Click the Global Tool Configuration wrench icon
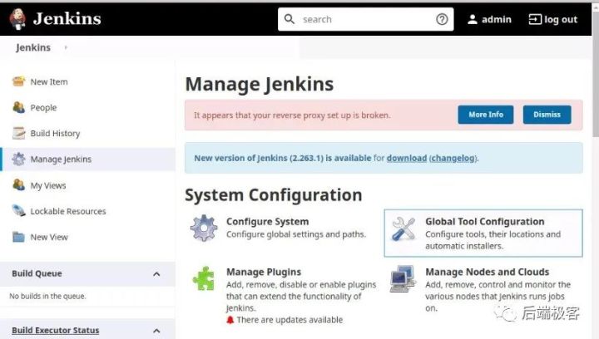599x339 pixels. (403, 228)
